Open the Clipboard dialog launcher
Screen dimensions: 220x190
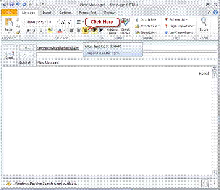coord(21,38)
